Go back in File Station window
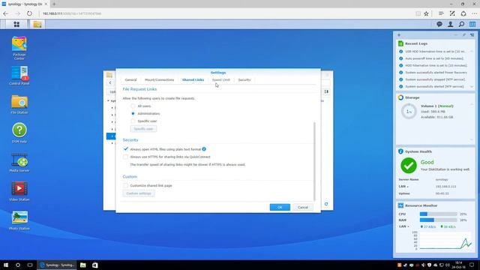Screen dimensions: 480x270 [110, 82]
